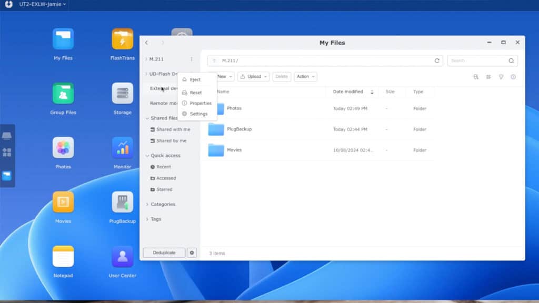This screenshot has height=303, width=539.
Task: Go forward with the right arrow
Action: (163, 43)
